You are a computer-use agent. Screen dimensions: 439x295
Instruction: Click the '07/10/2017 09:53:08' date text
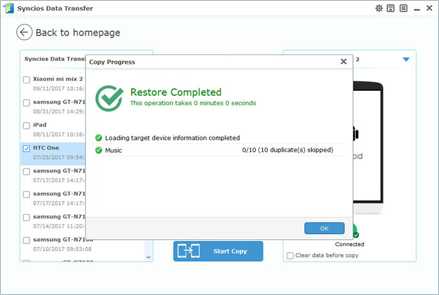[x=62, y=249]
